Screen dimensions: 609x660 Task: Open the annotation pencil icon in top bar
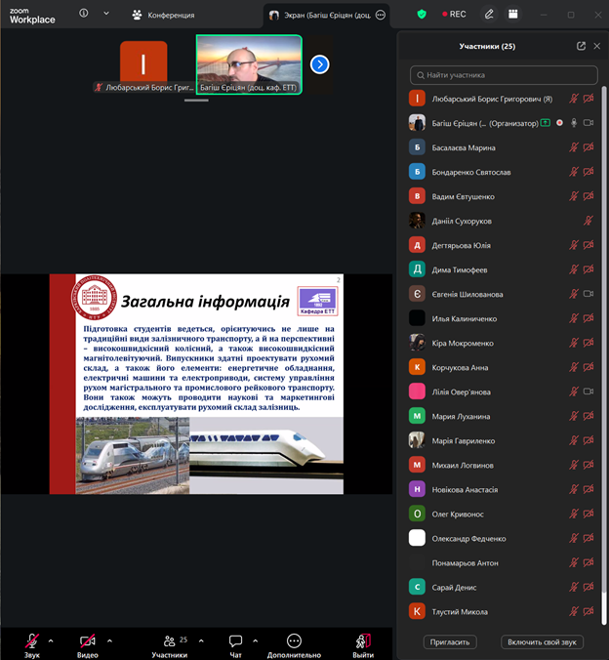488,15
